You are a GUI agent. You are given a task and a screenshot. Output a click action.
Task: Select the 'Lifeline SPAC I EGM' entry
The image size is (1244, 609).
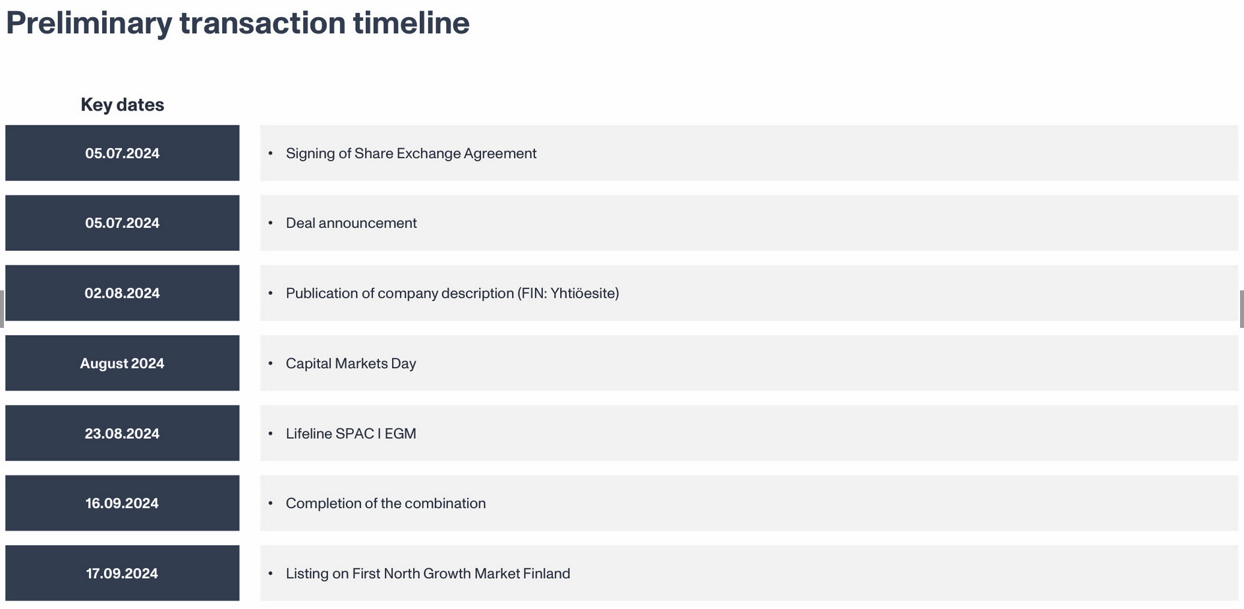[351, 433]
